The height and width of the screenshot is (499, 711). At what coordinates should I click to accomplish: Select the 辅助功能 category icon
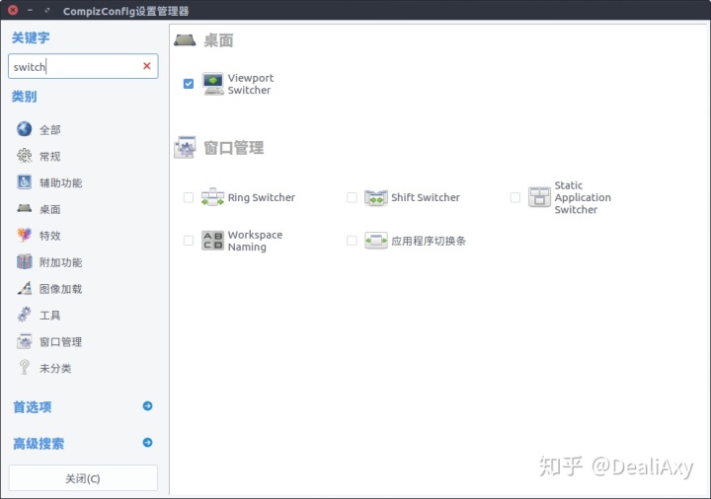[x=25, y=182]
